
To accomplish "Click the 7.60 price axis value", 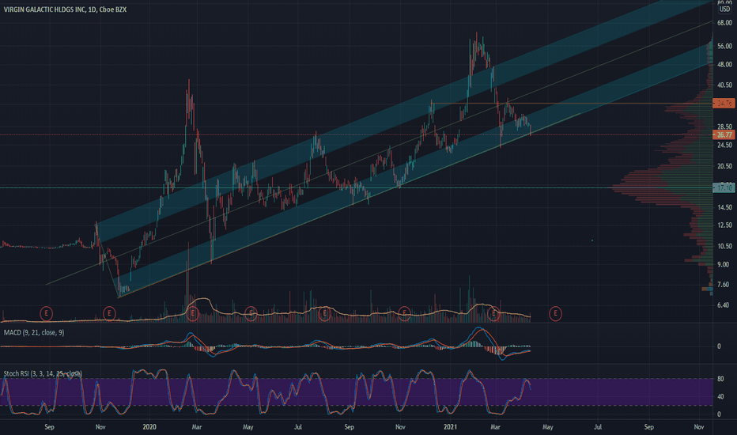I will (x=724, y=285).
